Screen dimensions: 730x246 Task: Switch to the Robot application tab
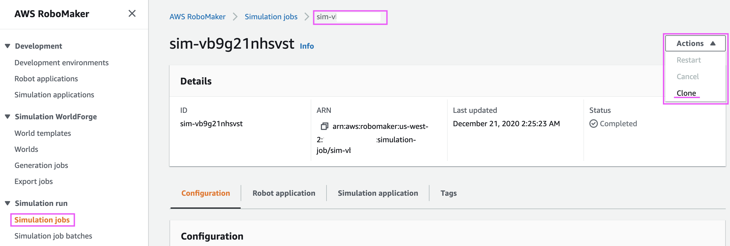click(284, 193)
